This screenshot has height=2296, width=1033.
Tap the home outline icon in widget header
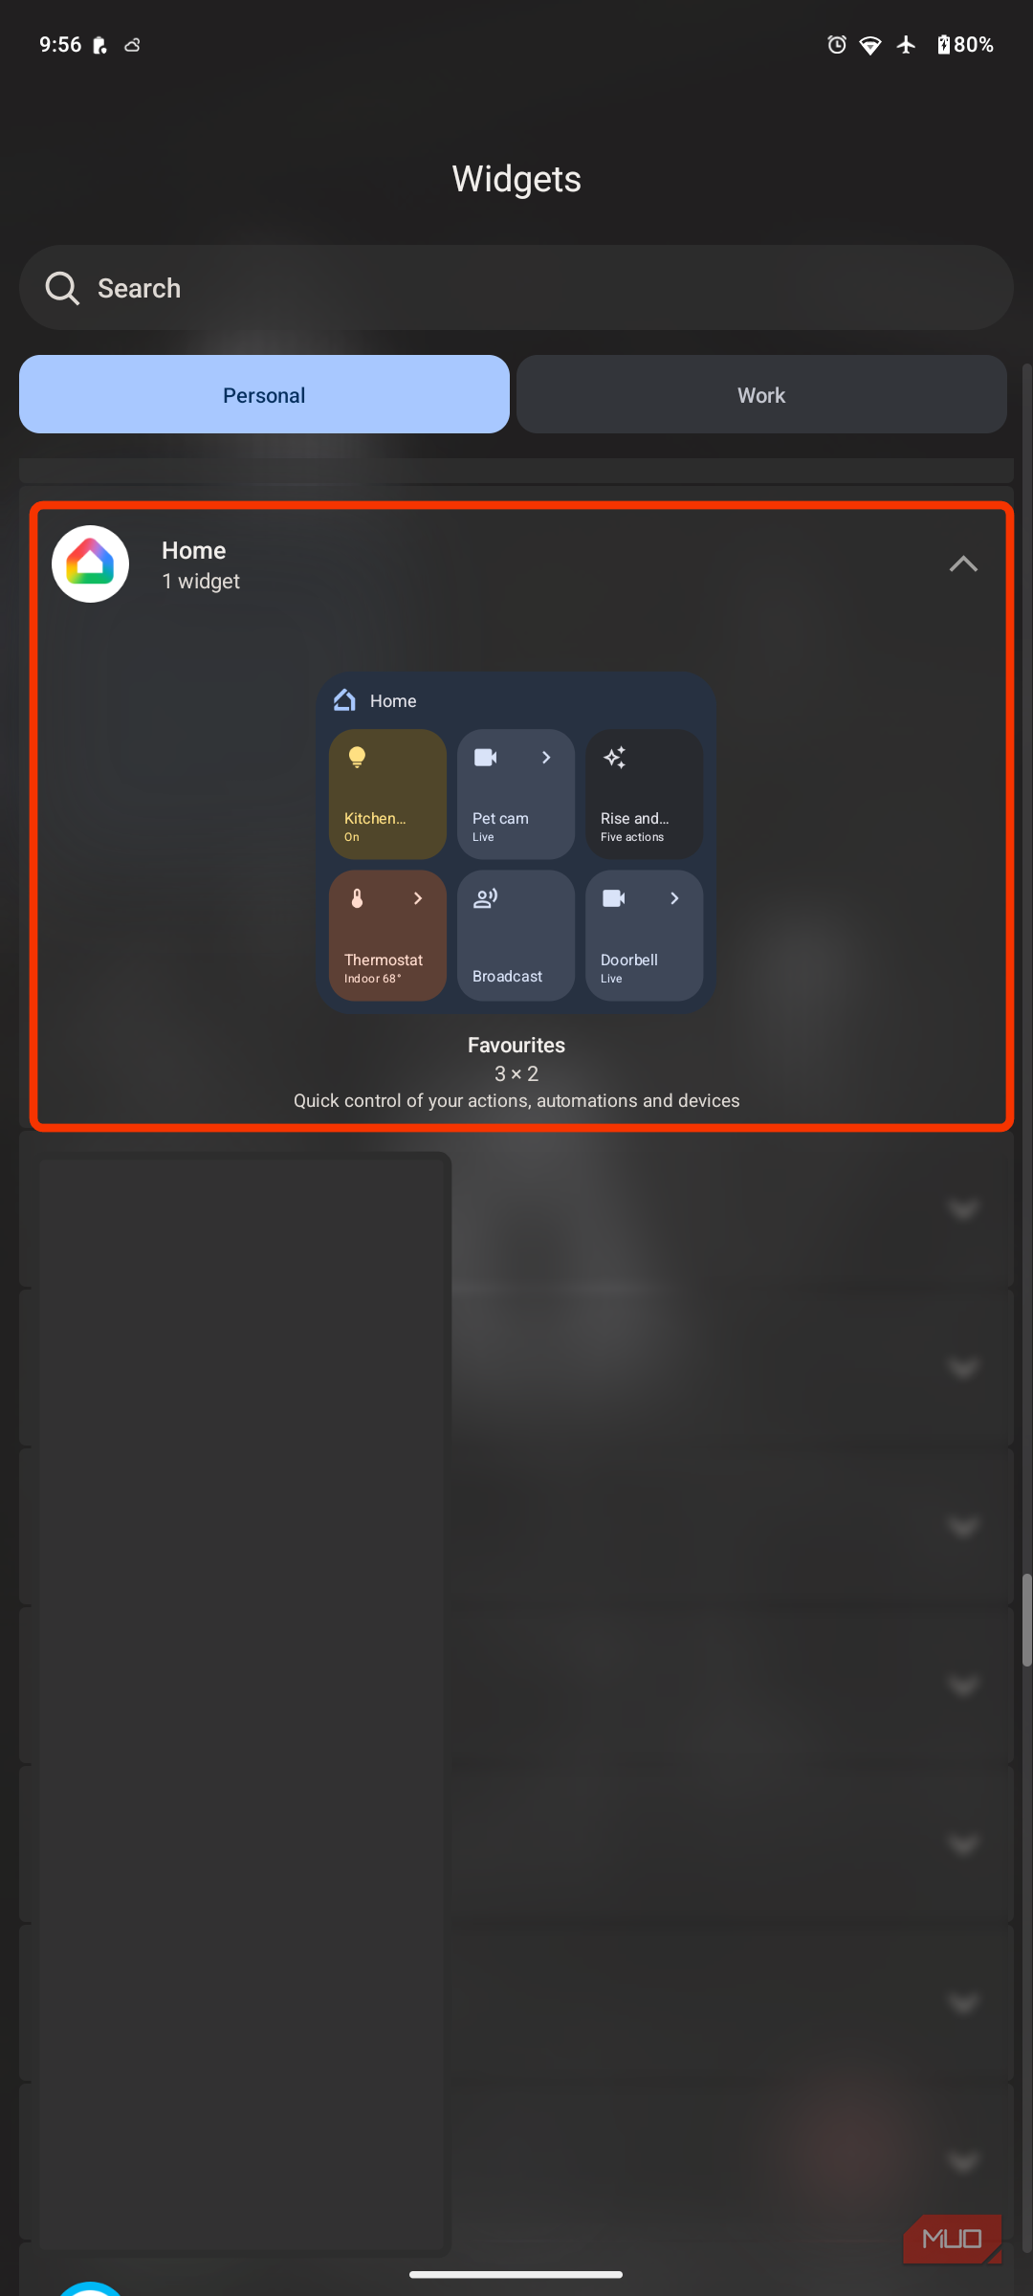coord(344,700)
